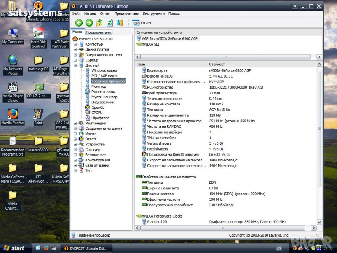Expand the Компютър tree node
Viewport: 337px width, 253px height.
point(75,44)
